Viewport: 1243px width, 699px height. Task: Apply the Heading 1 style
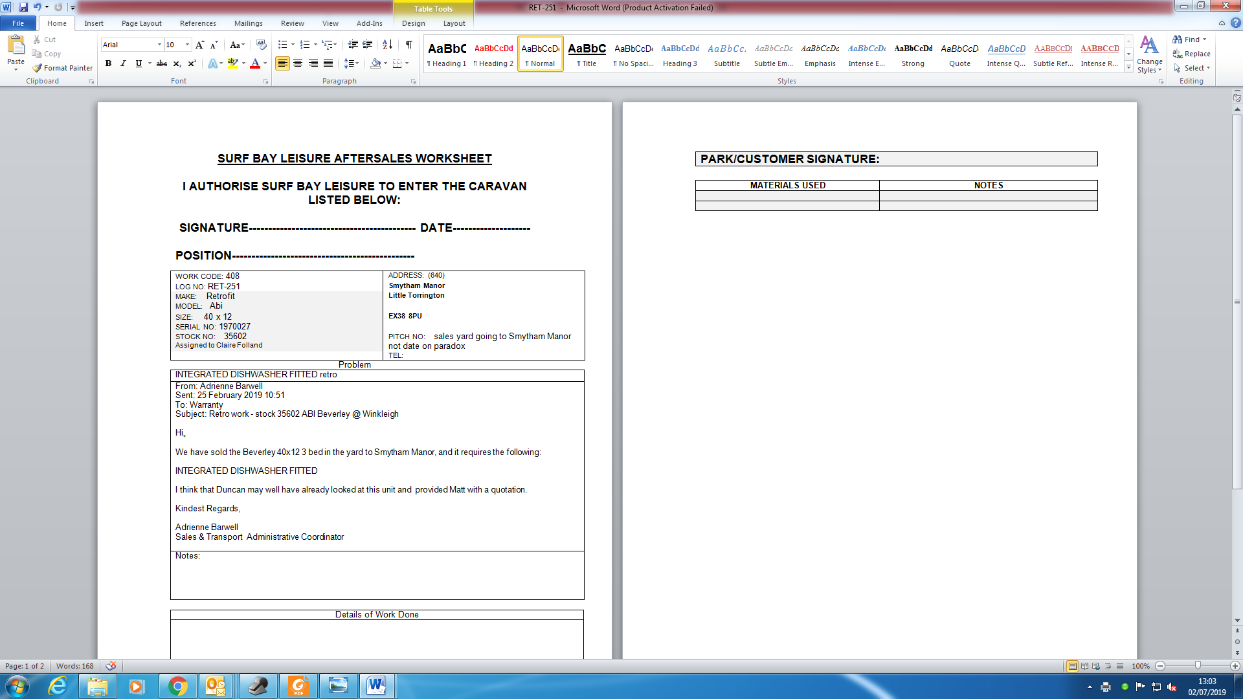click(447, 54)
